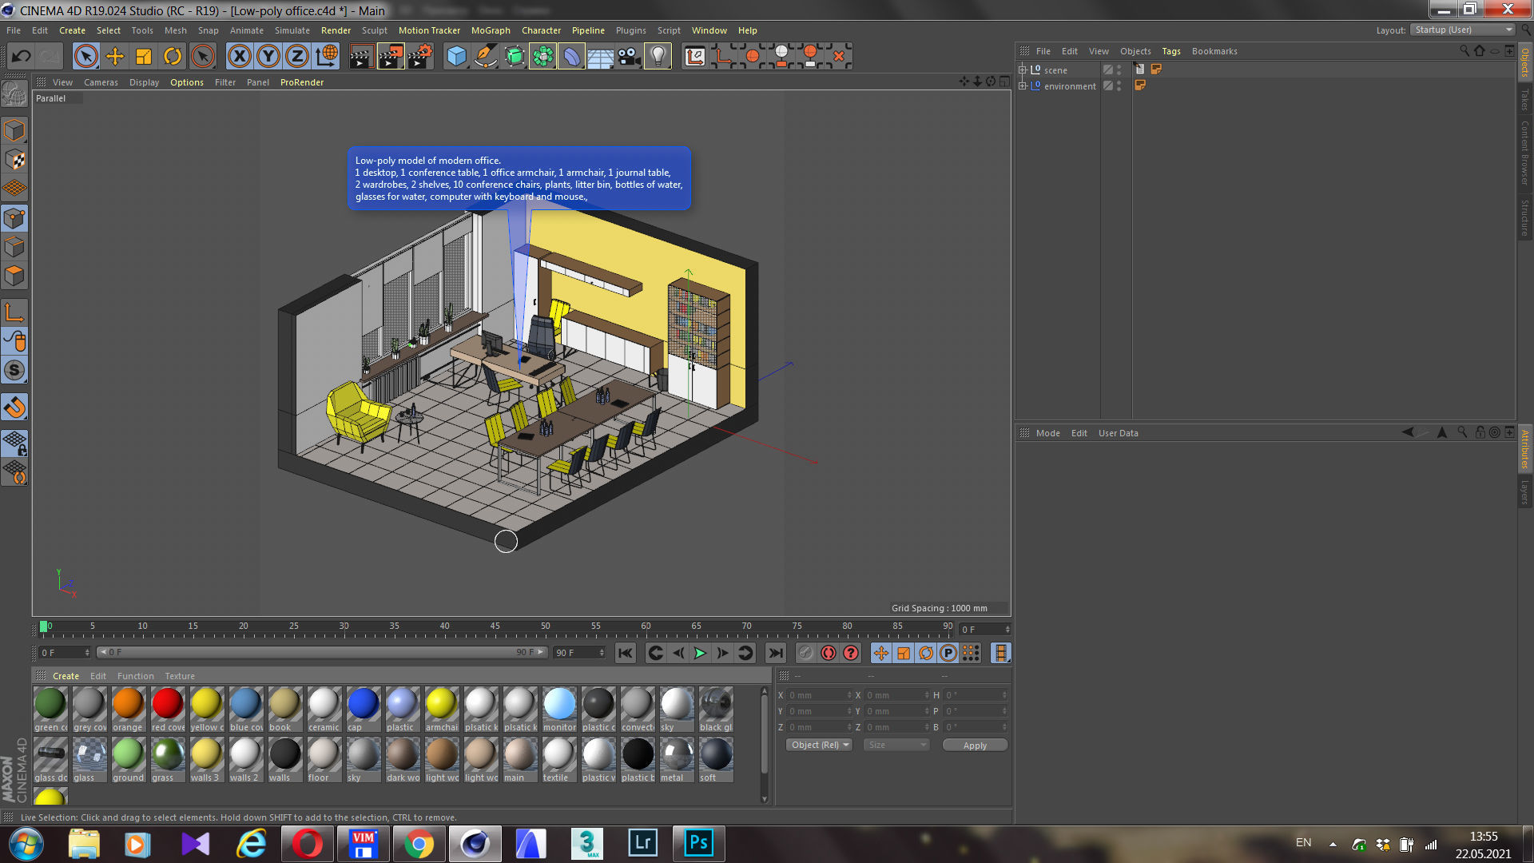
Task: Open material manager Texture menu
Action: coord(180,676)
